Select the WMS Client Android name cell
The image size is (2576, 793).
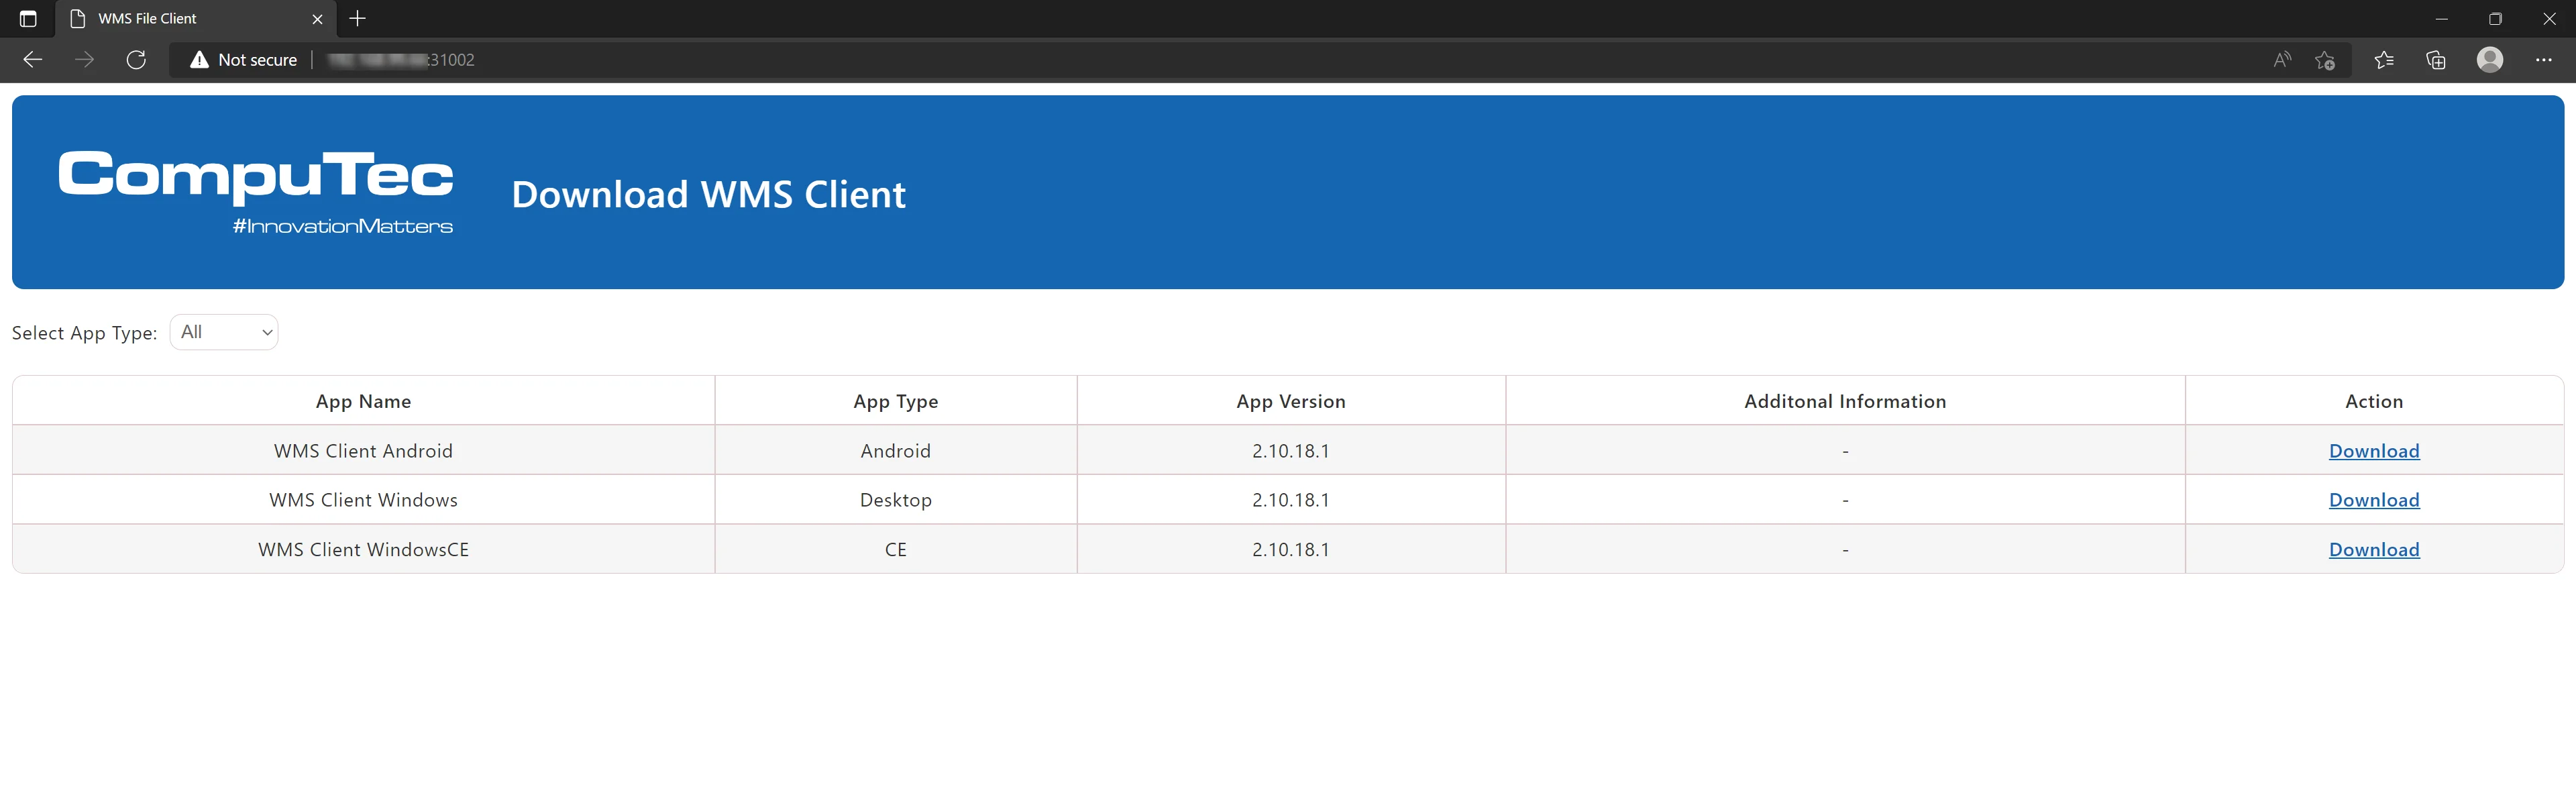point(364,451)
